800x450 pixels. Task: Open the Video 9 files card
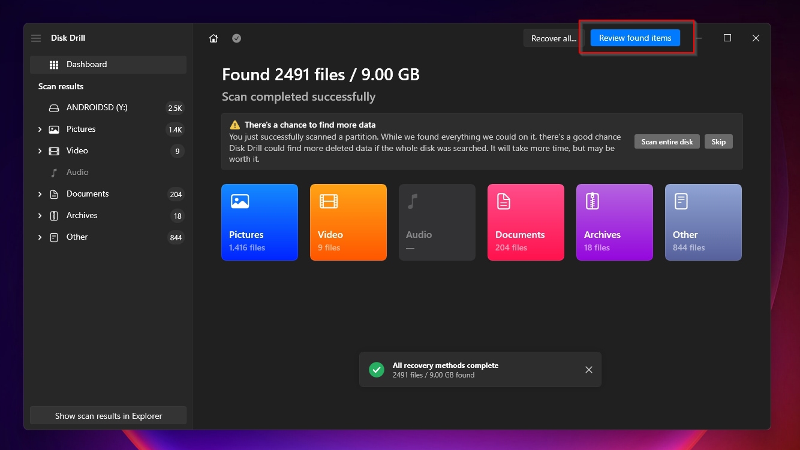point(348,222)
